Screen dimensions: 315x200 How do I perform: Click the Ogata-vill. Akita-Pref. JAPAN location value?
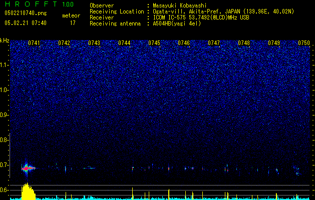click(x=223, y=11)
